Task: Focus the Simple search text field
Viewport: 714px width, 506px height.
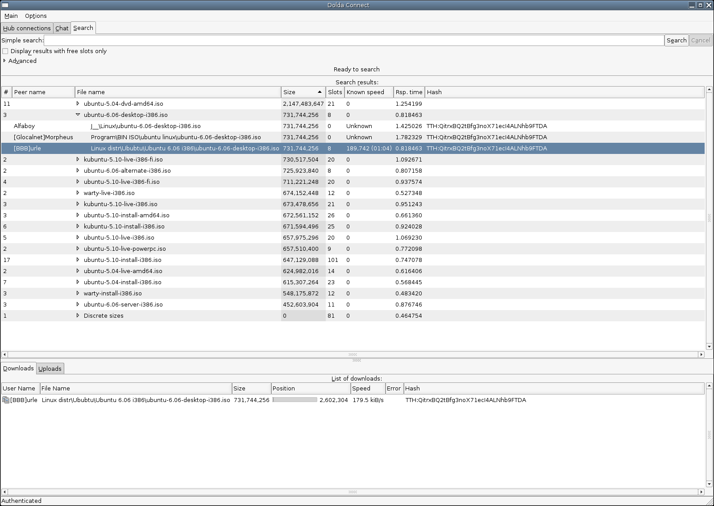Action: (354, 40)
